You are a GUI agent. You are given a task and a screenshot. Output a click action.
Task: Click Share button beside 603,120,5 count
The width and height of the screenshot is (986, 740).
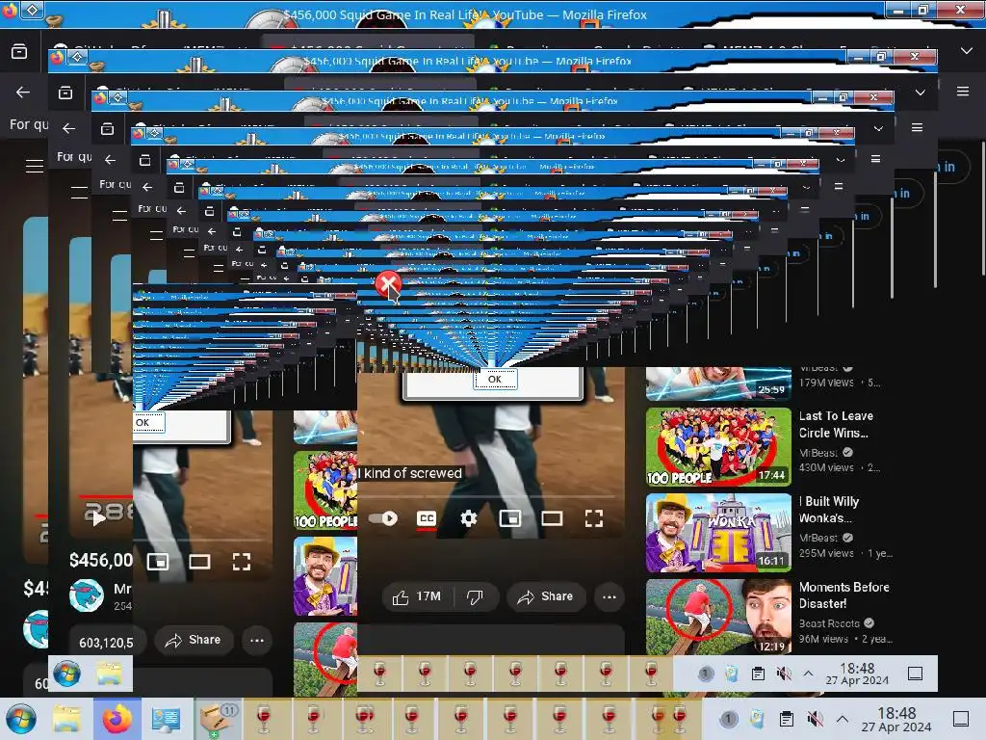[193, 640]
